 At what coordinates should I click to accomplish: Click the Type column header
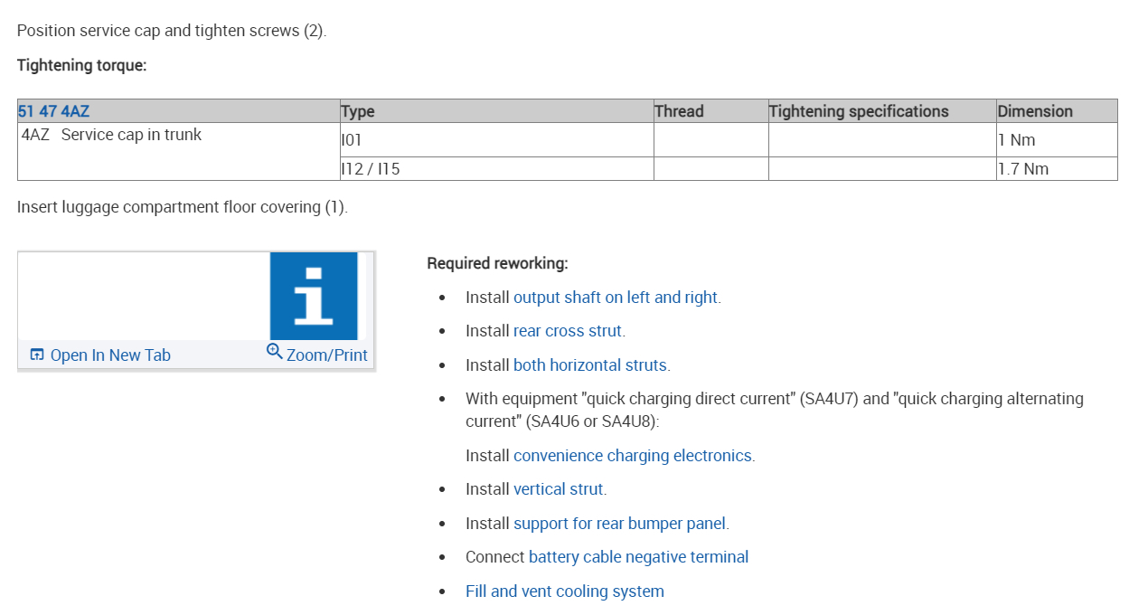pos(358,111)
